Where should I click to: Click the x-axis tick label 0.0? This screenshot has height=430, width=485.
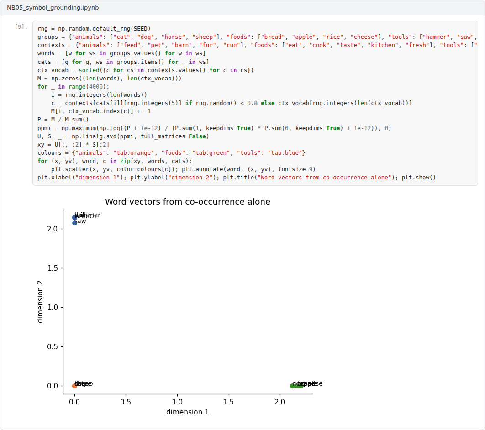(74, 402)
